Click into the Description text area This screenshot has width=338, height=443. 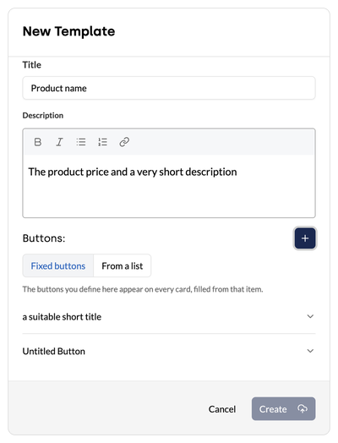[169, 186]
